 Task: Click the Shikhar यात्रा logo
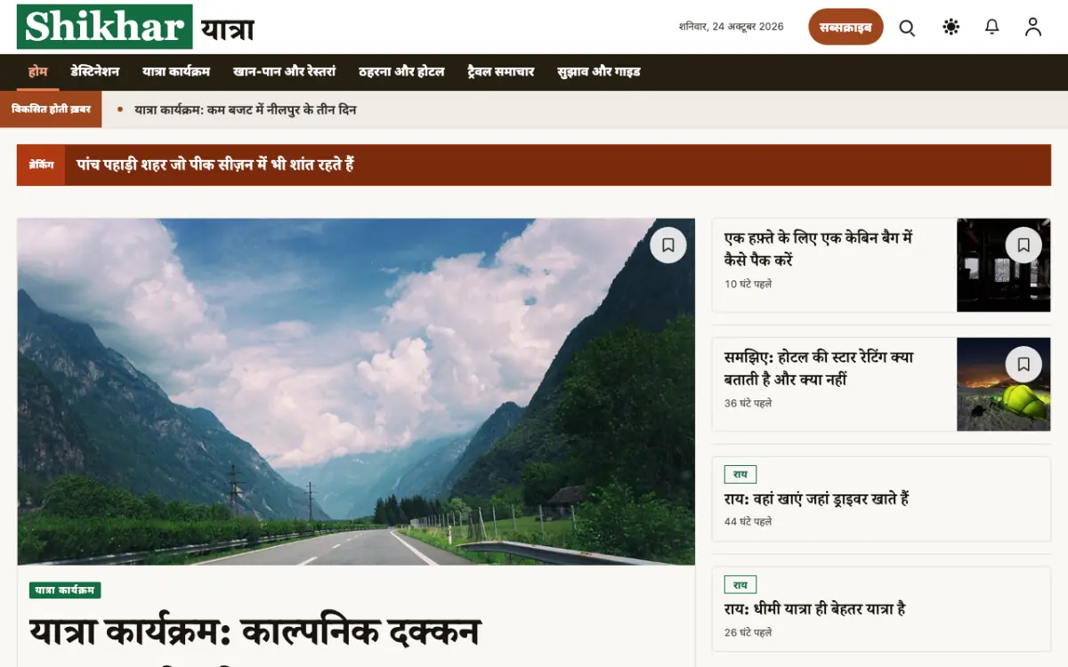pyautogui.click(x=135, y=27)
